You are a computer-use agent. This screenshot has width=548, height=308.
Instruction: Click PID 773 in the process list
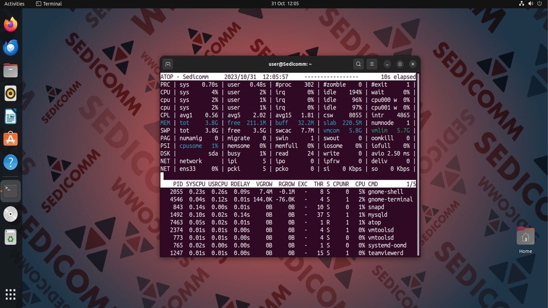point(178,238)
